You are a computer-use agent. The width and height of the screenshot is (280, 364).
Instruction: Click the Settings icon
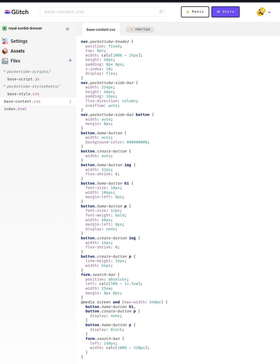(5, 41)
